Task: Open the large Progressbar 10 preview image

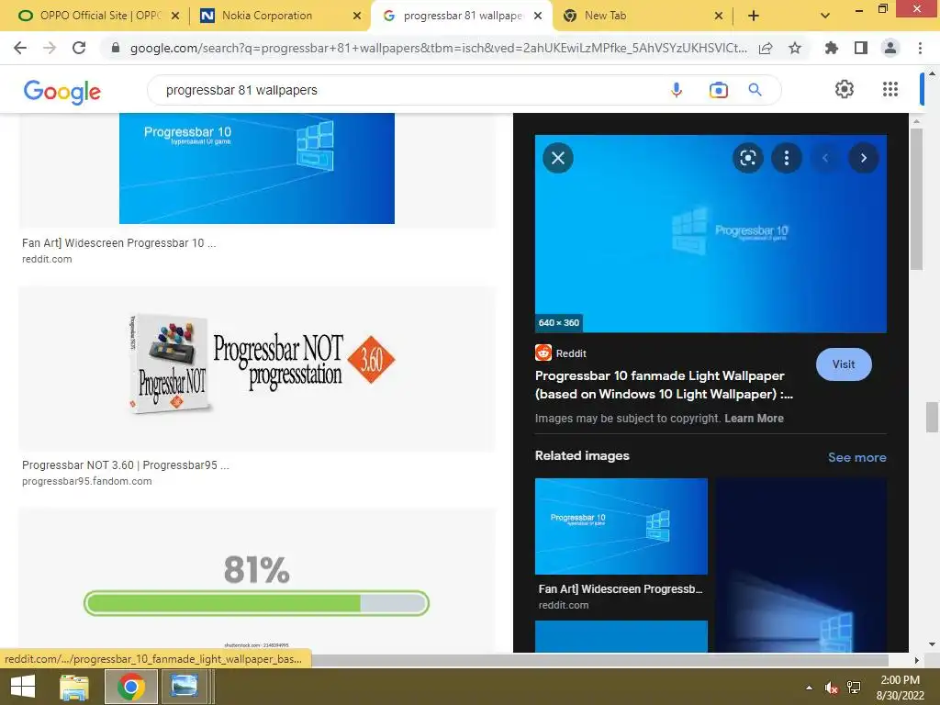Action: (711, 234)
